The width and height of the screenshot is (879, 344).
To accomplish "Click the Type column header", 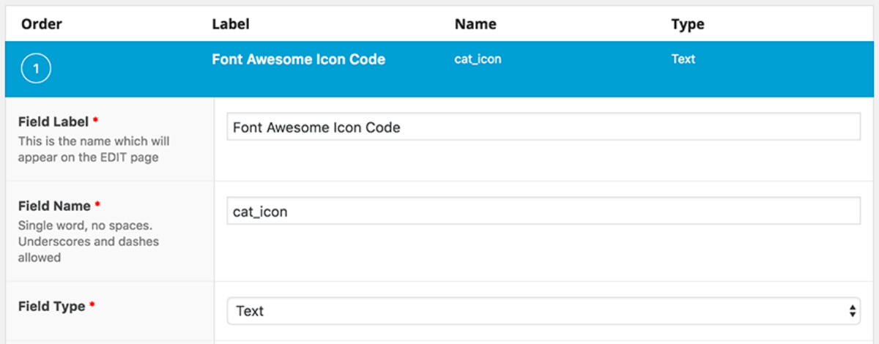I will coord(688,24).
